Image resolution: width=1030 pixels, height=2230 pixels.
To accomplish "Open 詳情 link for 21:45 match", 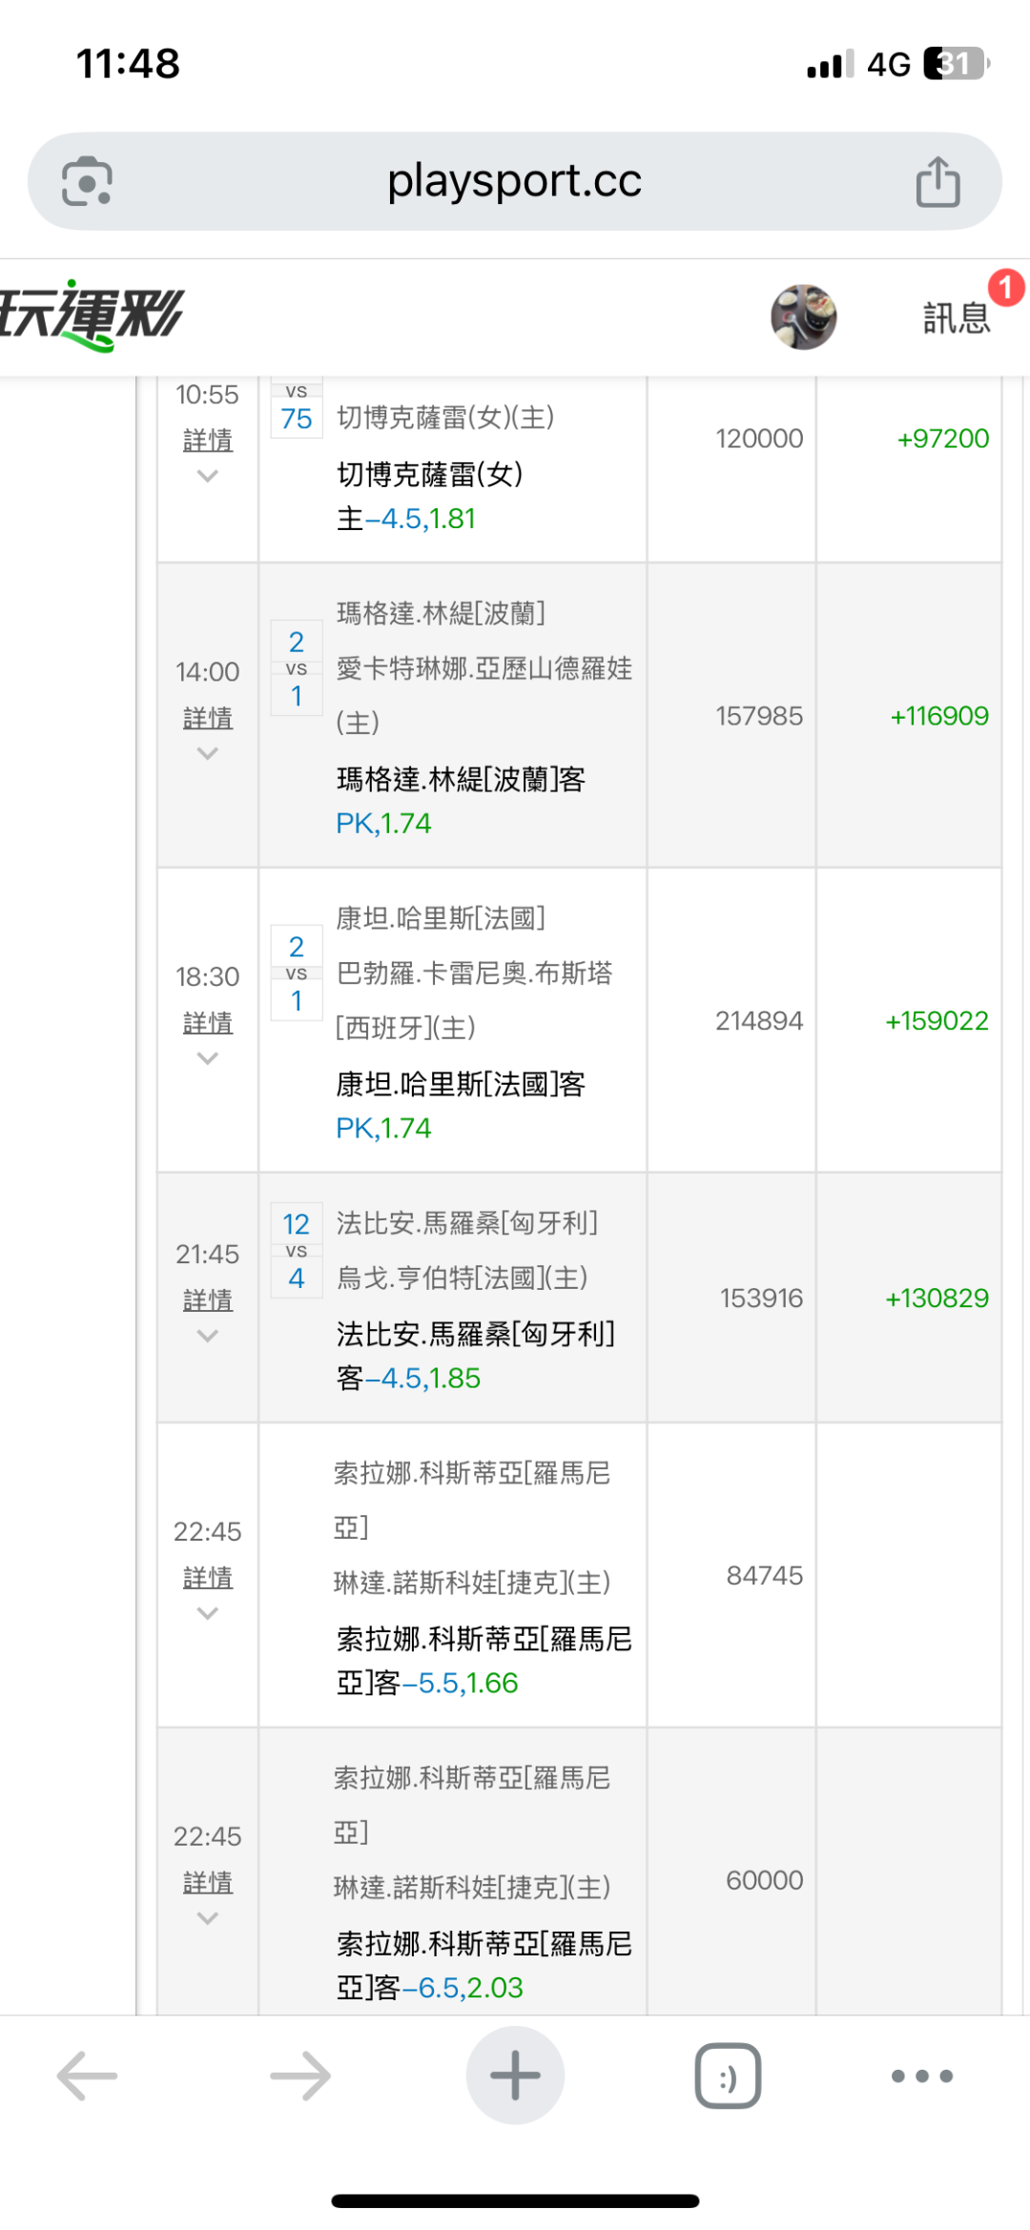I will 208,1299.
